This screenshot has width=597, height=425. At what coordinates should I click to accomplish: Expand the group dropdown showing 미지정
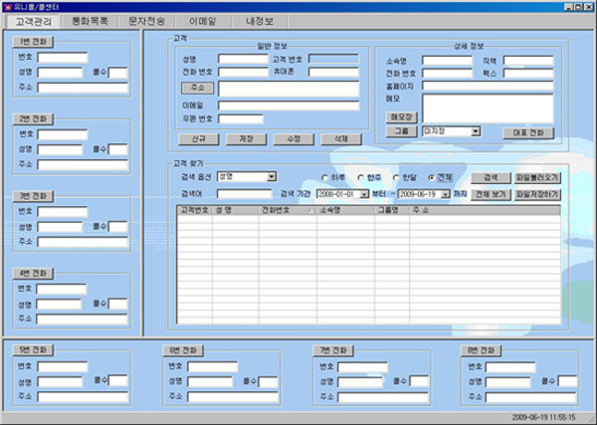point(476,130)
